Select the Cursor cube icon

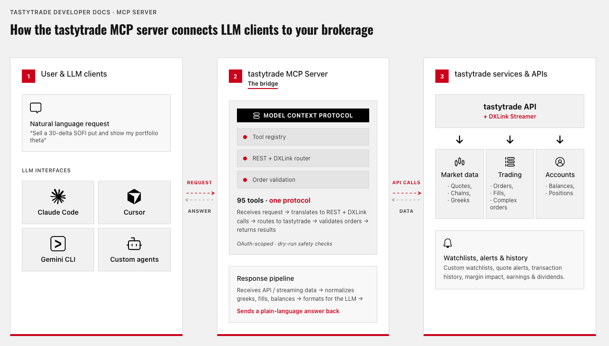[x=134, y=197]
